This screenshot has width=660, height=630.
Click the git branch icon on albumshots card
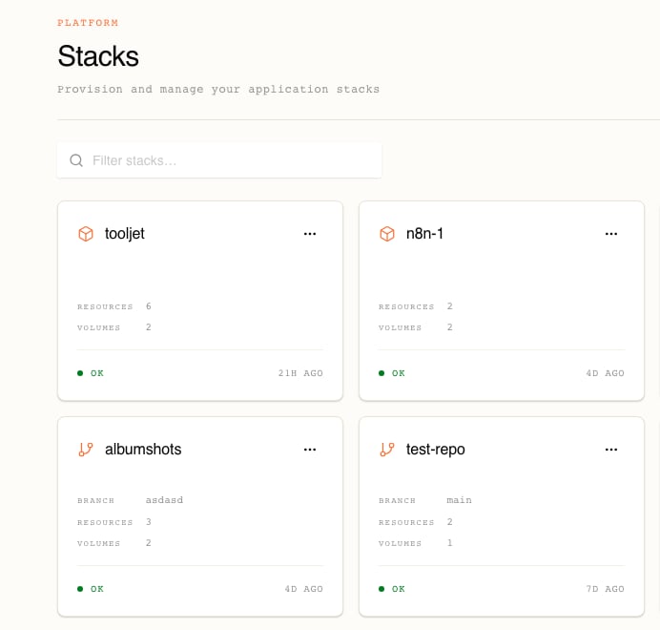[x=86, y=450]
